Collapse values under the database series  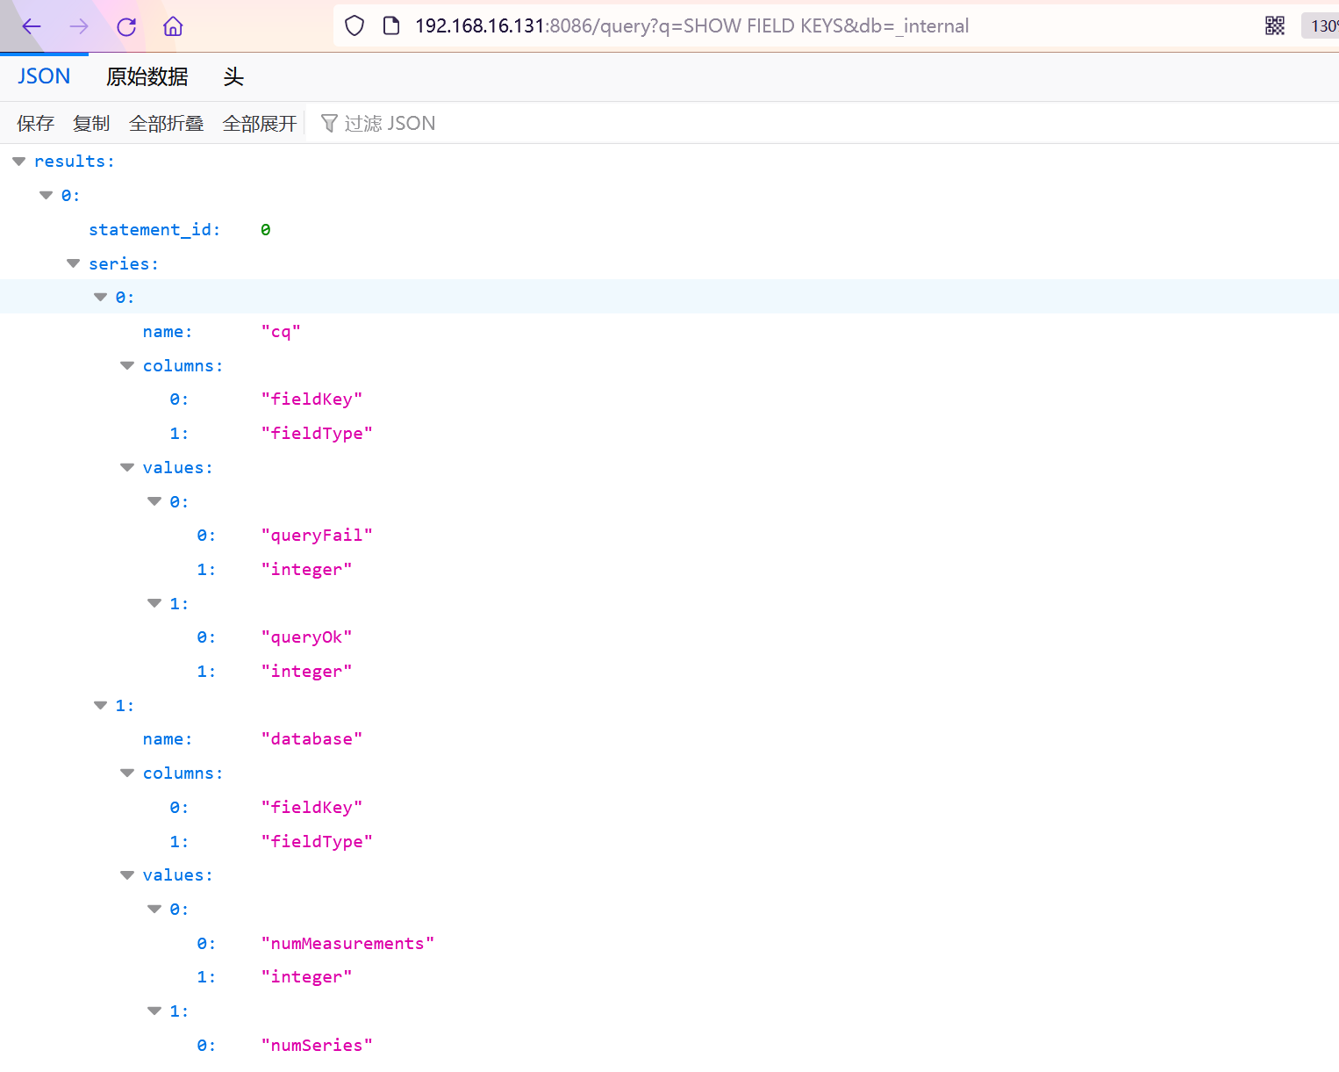pos(127,875)
